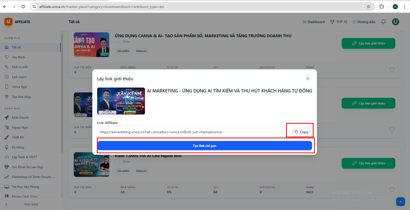Toggle favorite heart on the Kiếm 1.000$ course
The height and width of the screenshot is (210, 410).
[x=392, y=190]
